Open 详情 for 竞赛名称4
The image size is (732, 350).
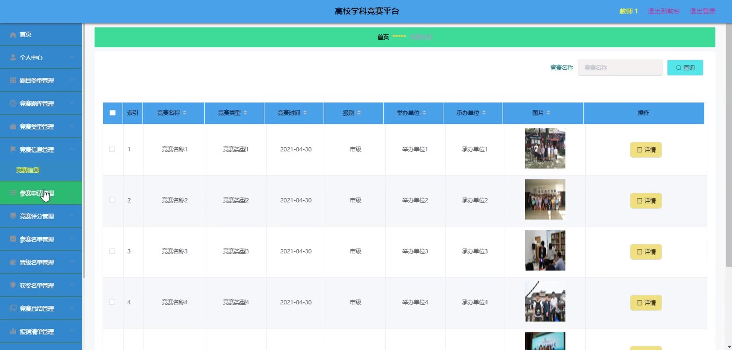645,303
